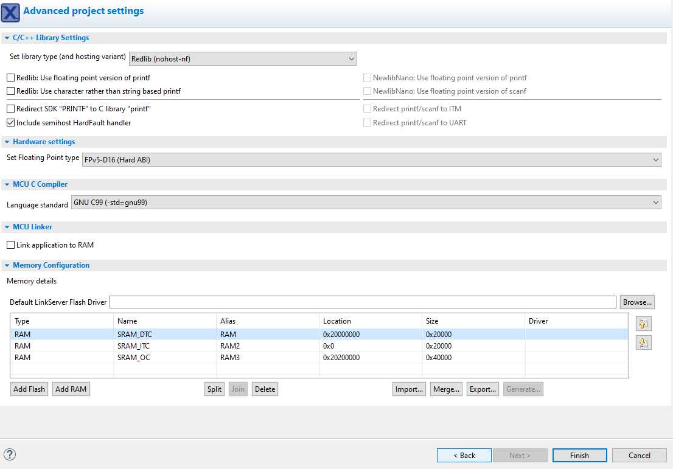Enable Redlib floating point version of printf

point(11,78)
